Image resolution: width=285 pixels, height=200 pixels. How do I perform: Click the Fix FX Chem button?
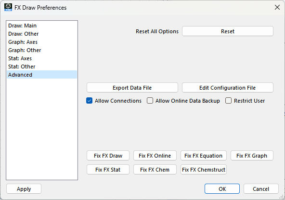(155, 170)
